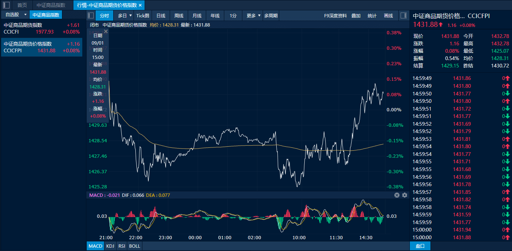The image size is (512, 251).
Task: Dismiss the floating data tooltip panel
Action: [x=106, y=32]
